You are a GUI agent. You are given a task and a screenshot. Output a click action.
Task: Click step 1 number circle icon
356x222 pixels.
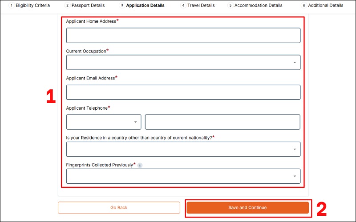[11, 6]
